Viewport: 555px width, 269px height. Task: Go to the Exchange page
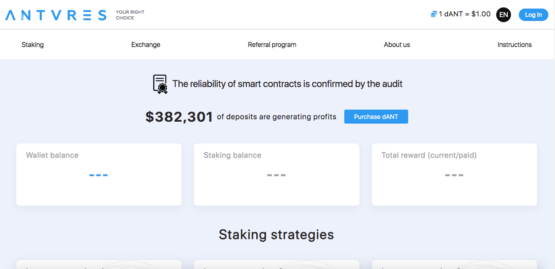click(146, 45)
